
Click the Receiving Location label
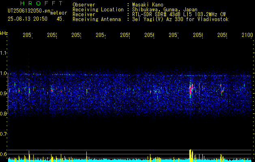[98, 10]
